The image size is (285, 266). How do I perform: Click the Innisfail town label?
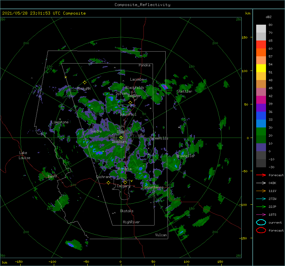[128, 114]
